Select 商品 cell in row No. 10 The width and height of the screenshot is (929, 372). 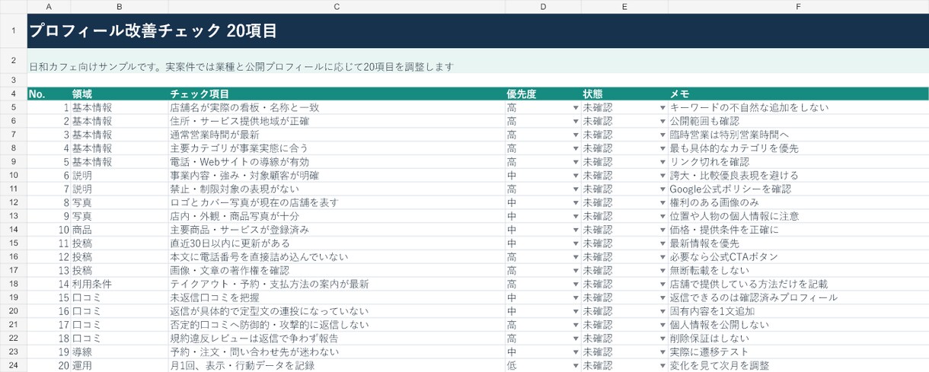coord(120,230)
